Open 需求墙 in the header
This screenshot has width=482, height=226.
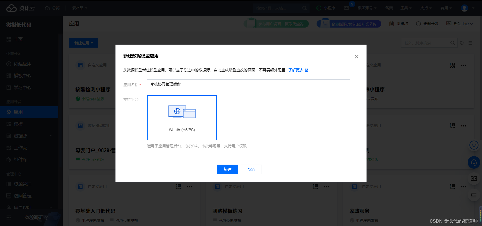(399, 24)
